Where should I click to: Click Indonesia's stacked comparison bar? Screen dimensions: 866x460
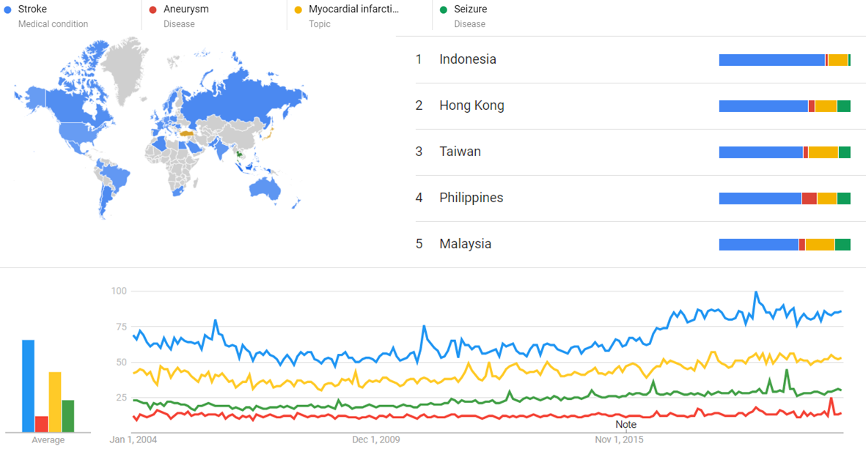coord(785,60)
